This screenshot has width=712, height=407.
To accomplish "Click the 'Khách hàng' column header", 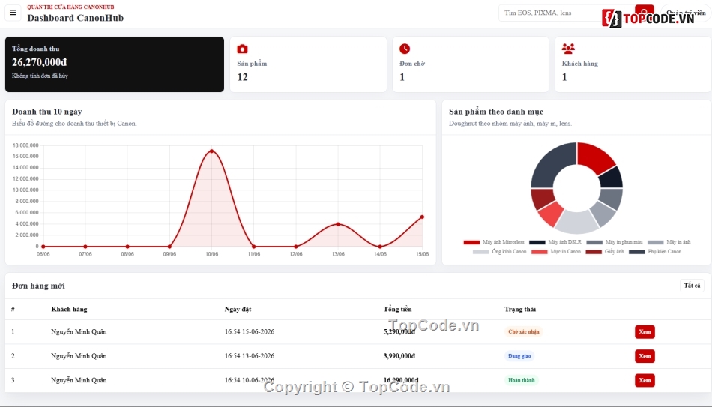I will (69, 309).
